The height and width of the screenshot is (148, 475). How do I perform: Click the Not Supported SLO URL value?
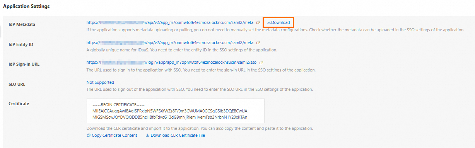(100, 82)
